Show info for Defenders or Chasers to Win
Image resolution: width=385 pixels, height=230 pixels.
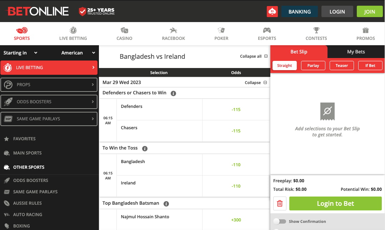(173, 94)
